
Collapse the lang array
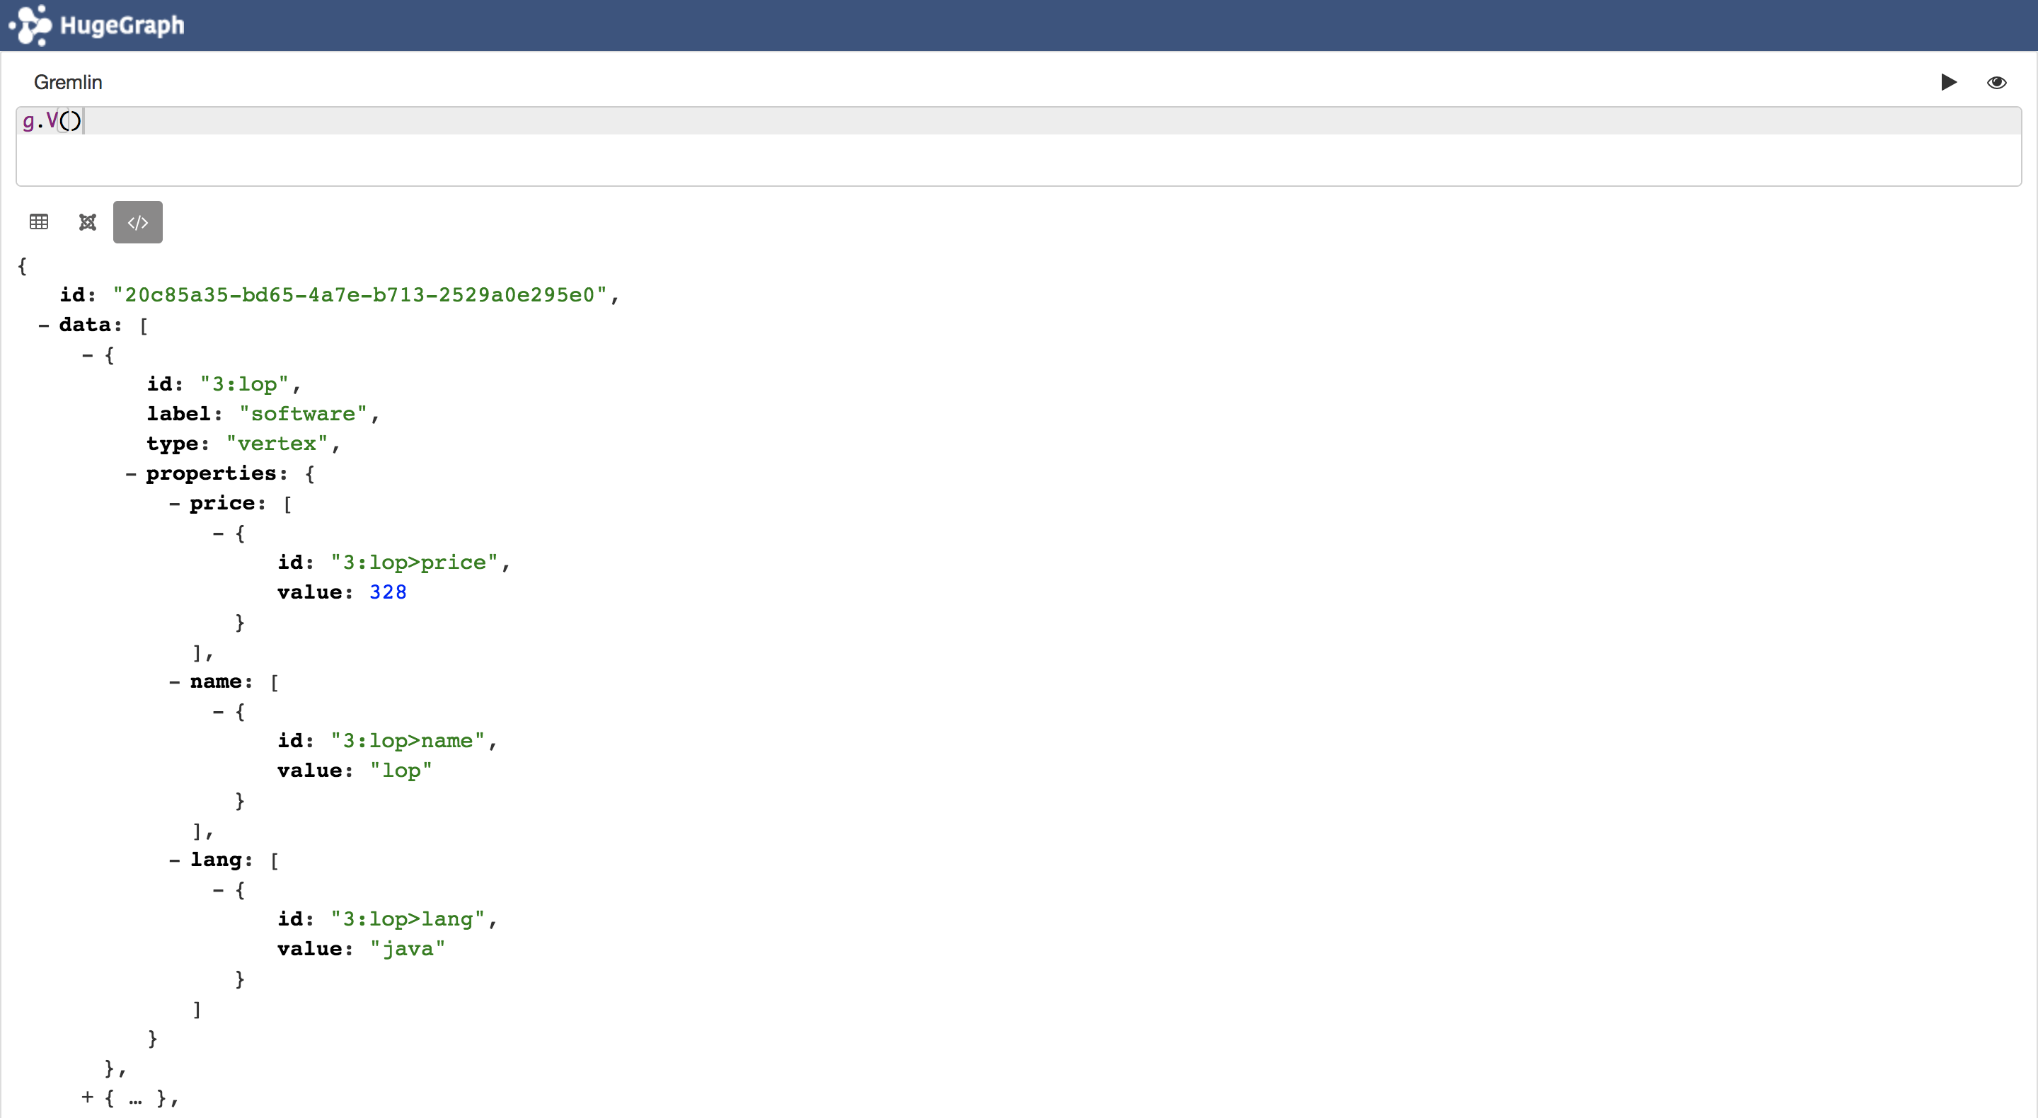click(x=174, y=860)
